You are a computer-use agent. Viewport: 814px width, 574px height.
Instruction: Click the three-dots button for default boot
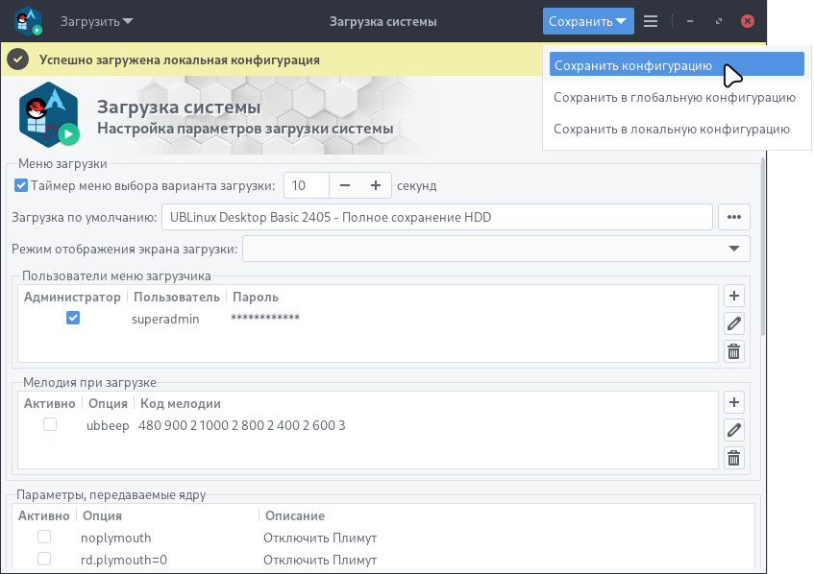click(734, 217)
